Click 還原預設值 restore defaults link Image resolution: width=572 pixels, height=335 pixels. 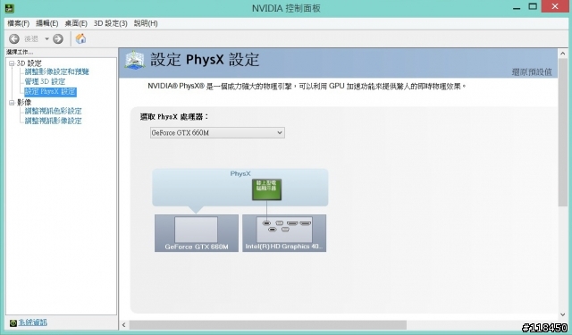(532, 72)
